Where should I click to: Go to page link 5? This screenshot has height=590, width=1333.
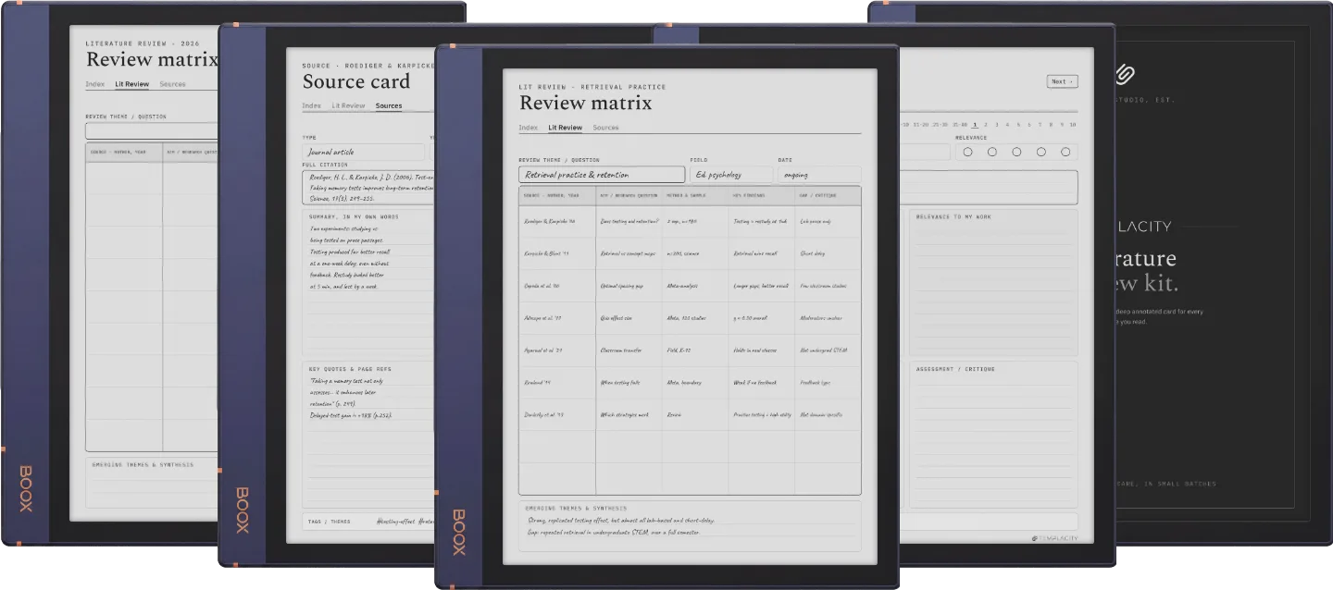point(1018,124)
